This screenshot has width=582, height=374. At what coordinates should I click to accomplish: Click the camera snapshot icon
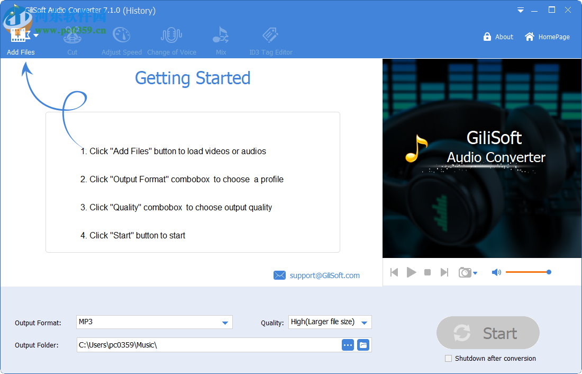click(464, 272)
